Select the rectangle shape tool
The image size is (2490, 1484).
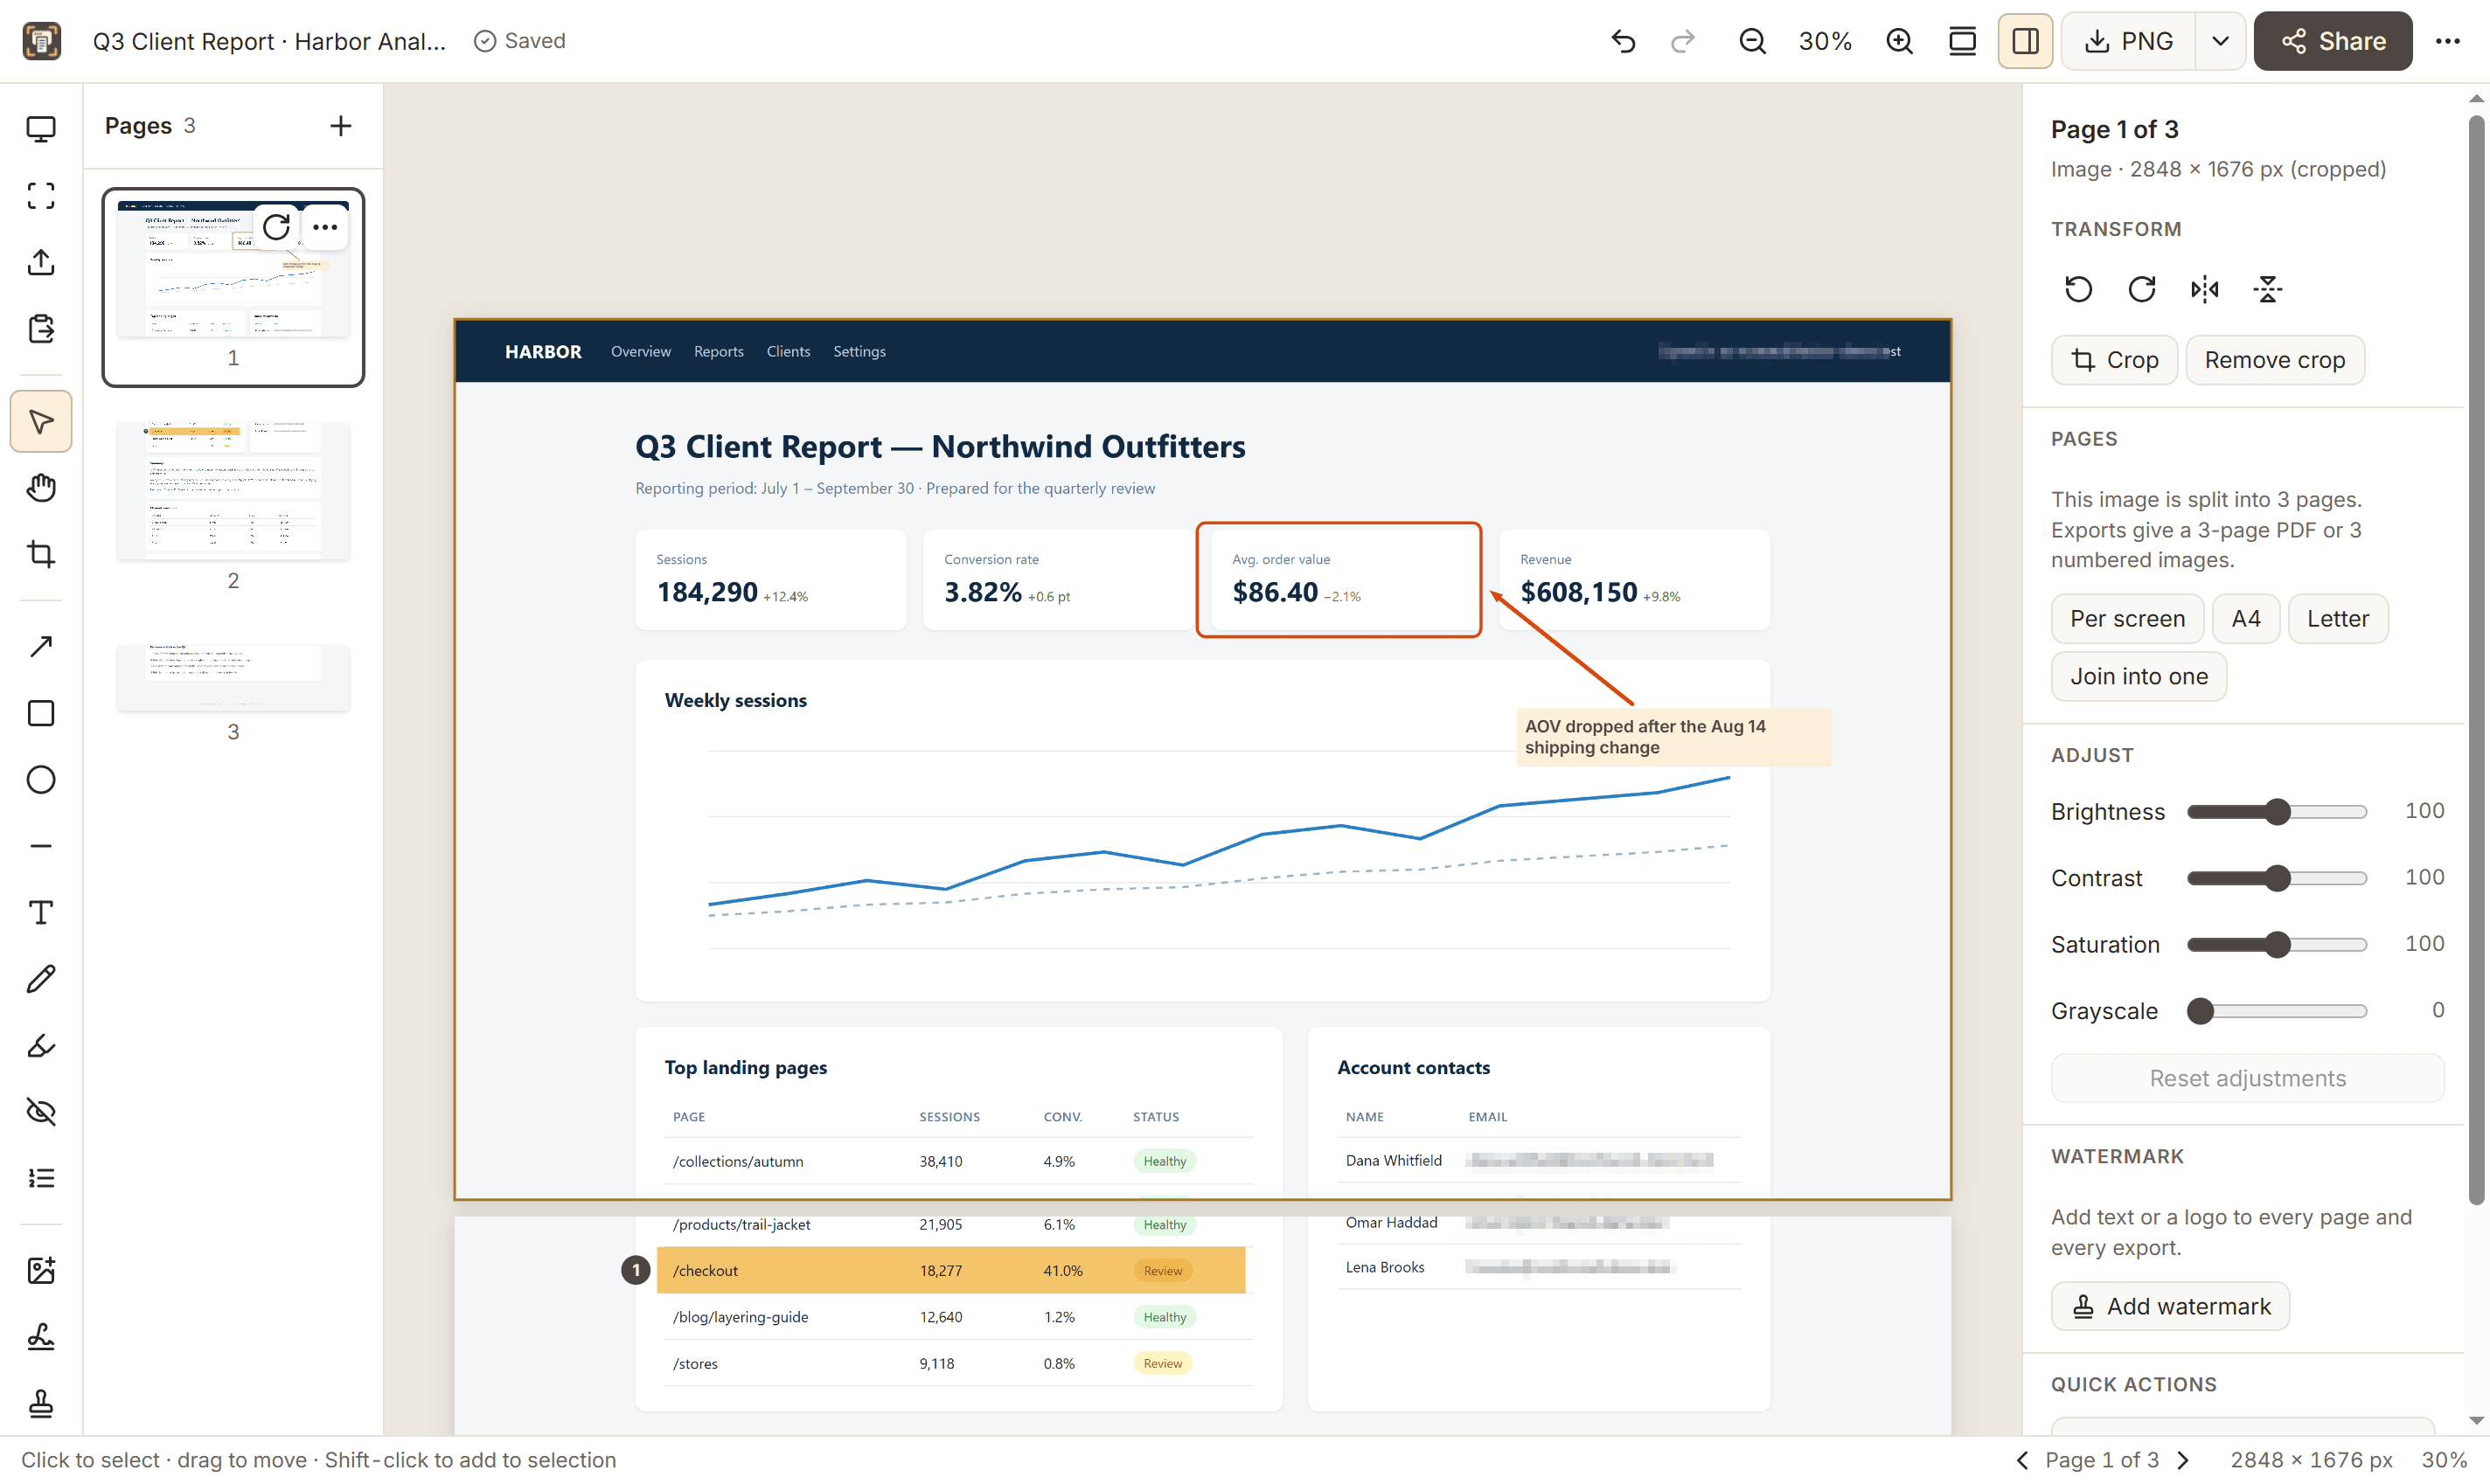(41, 713)
